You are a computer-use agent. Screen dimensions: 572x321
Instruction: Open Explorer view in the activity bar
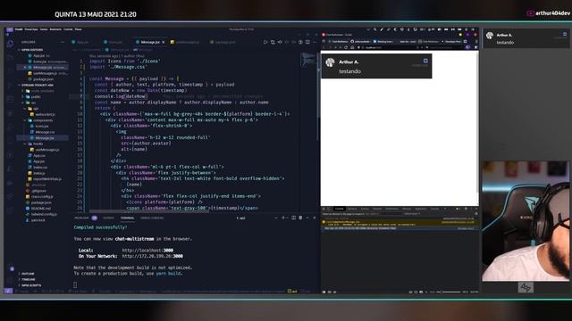(10, 44)
